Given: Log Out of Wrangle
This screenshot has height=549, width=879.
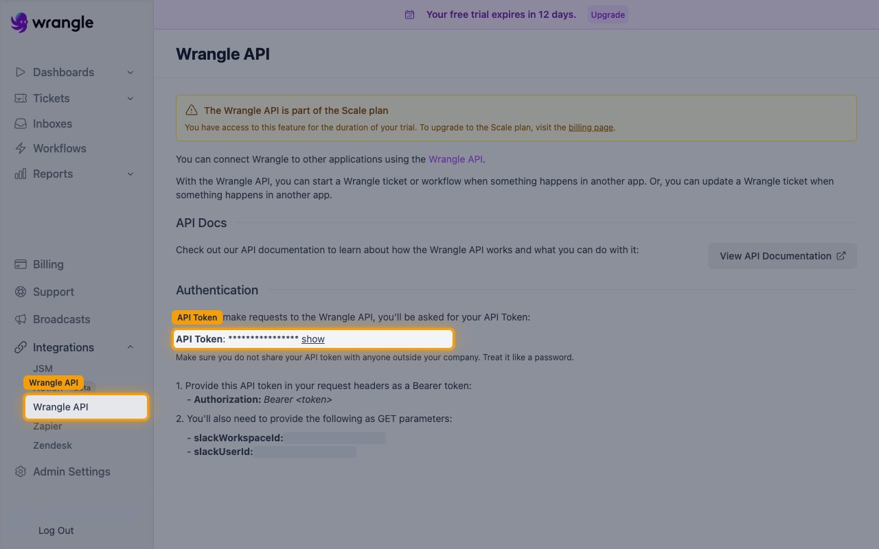Looking at the screenshot, I should click(56, 530).
